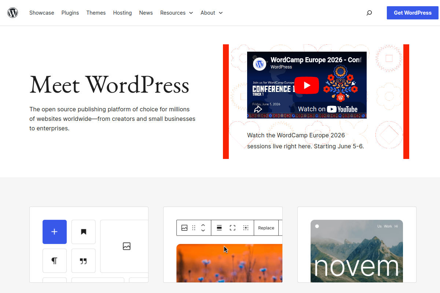Screen dimensions: 440x293
Task: Click the paragraph pilcrow block icon
Action: 55,261
